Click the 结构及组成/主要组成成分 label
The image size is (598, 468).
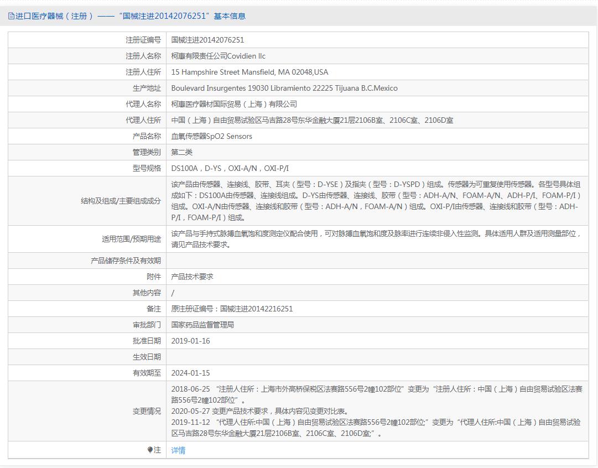coord(121,201)
